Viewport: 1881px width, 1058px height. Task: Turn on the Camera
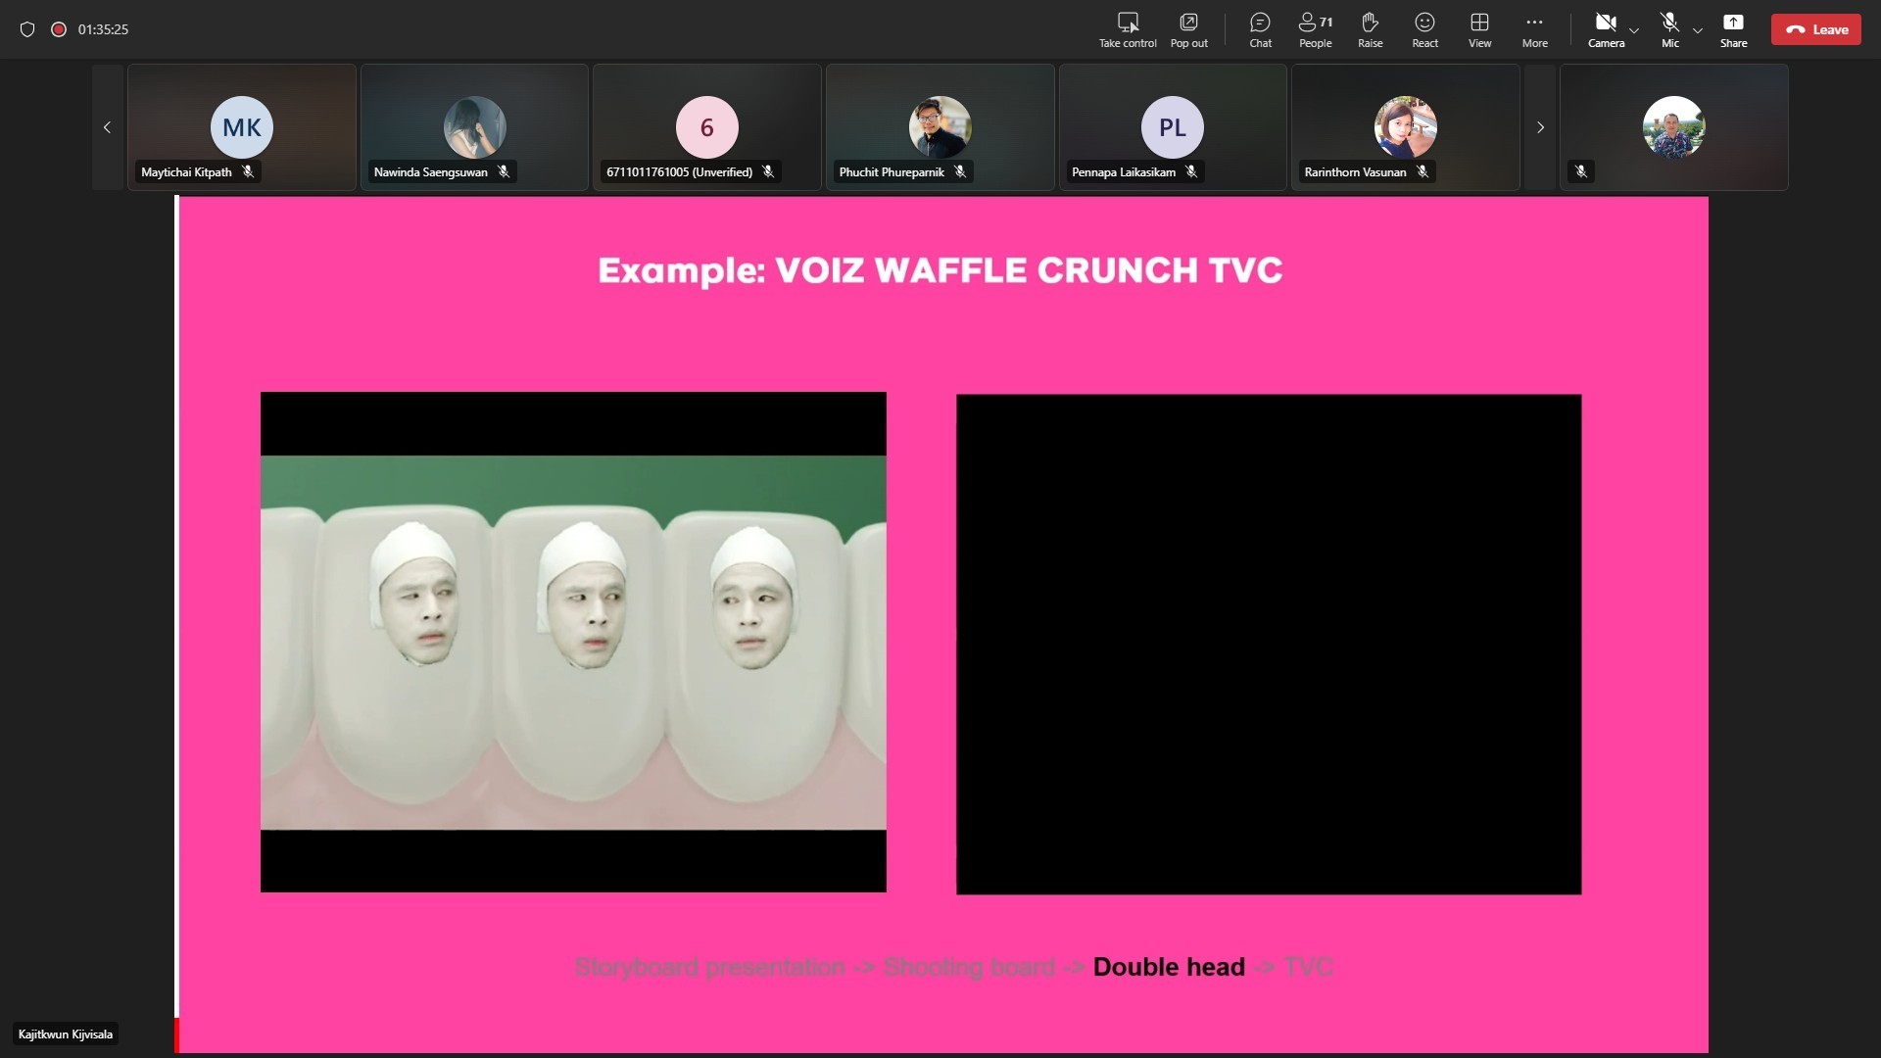(x=1606, y=29)
